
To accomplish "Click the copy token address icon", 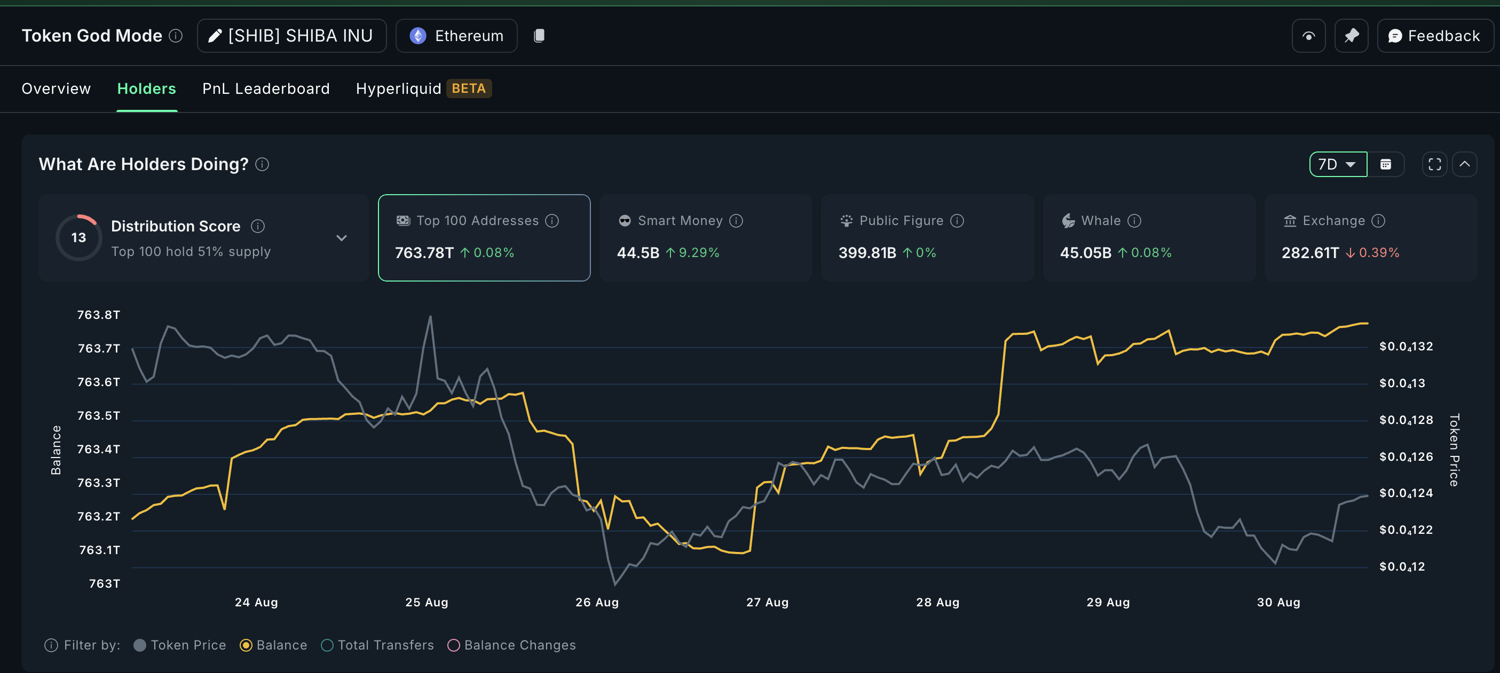I will (539, 36).
